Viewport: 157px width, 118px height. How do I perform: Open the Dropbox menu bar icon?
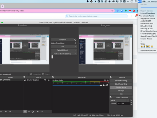tap(117, 2)
